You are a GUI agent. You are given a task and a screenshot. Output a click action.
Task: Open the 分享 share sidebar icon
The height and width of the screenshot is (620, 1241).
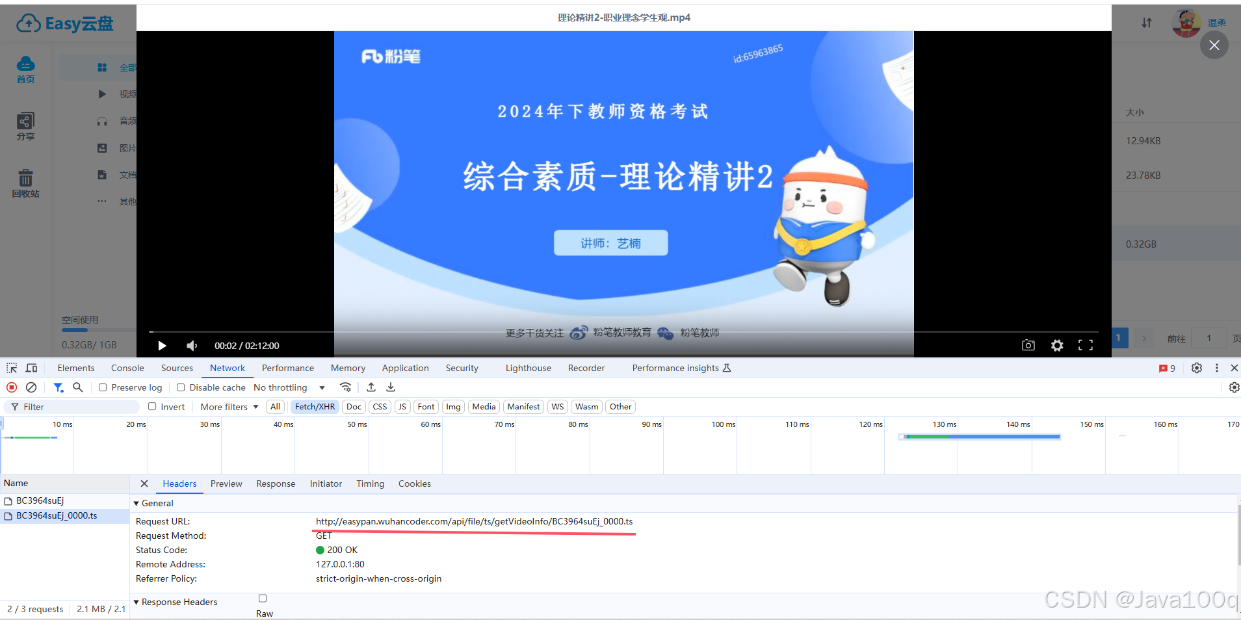coord(26,127)
